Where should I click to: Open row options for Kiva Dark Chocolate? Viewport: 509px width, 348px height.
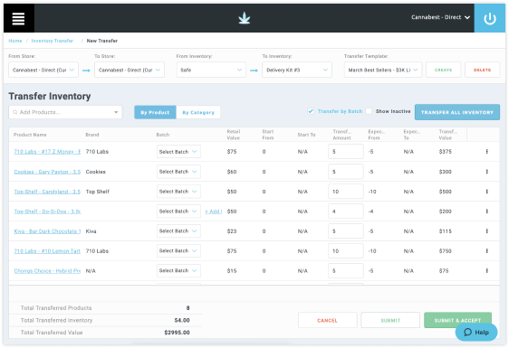(x=487, y=231)
